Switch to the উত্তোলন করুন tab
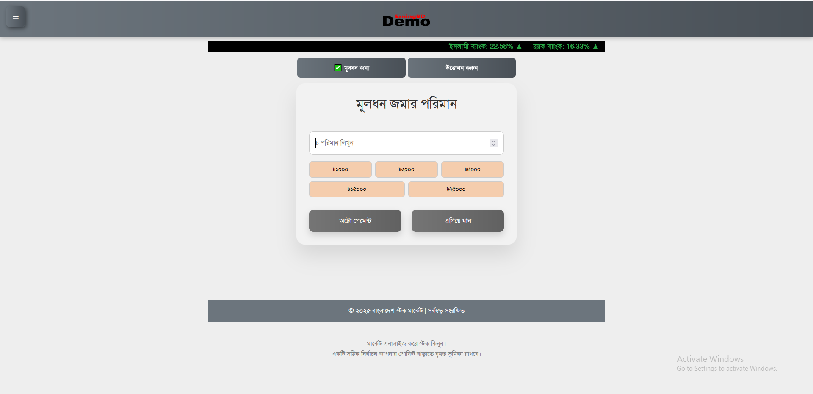The width and height of the screenshot is (813, 394). click(462, 68)
